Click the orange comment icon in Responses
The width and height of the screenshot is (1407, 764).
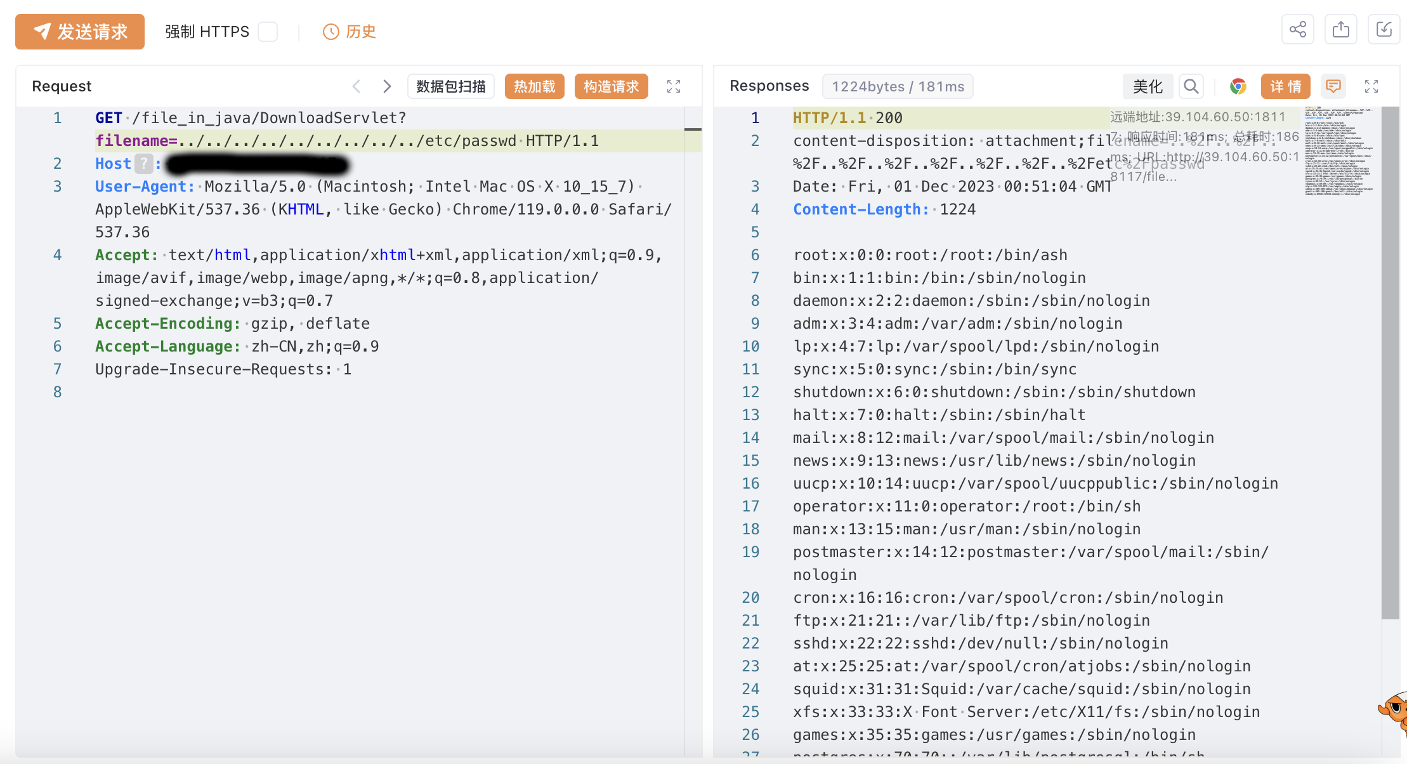click(x=1333, y=86)
